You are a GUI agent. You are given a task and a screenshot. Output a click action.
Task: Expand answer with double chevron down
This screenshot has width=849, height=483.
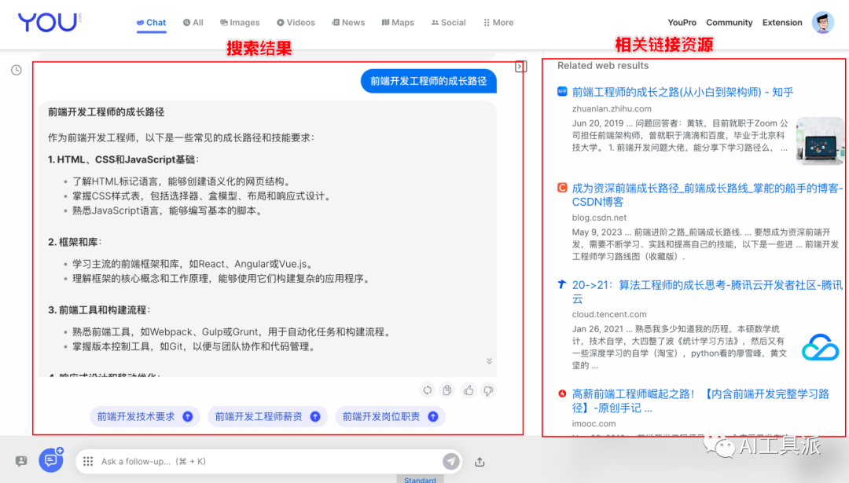tap(489, 361)
